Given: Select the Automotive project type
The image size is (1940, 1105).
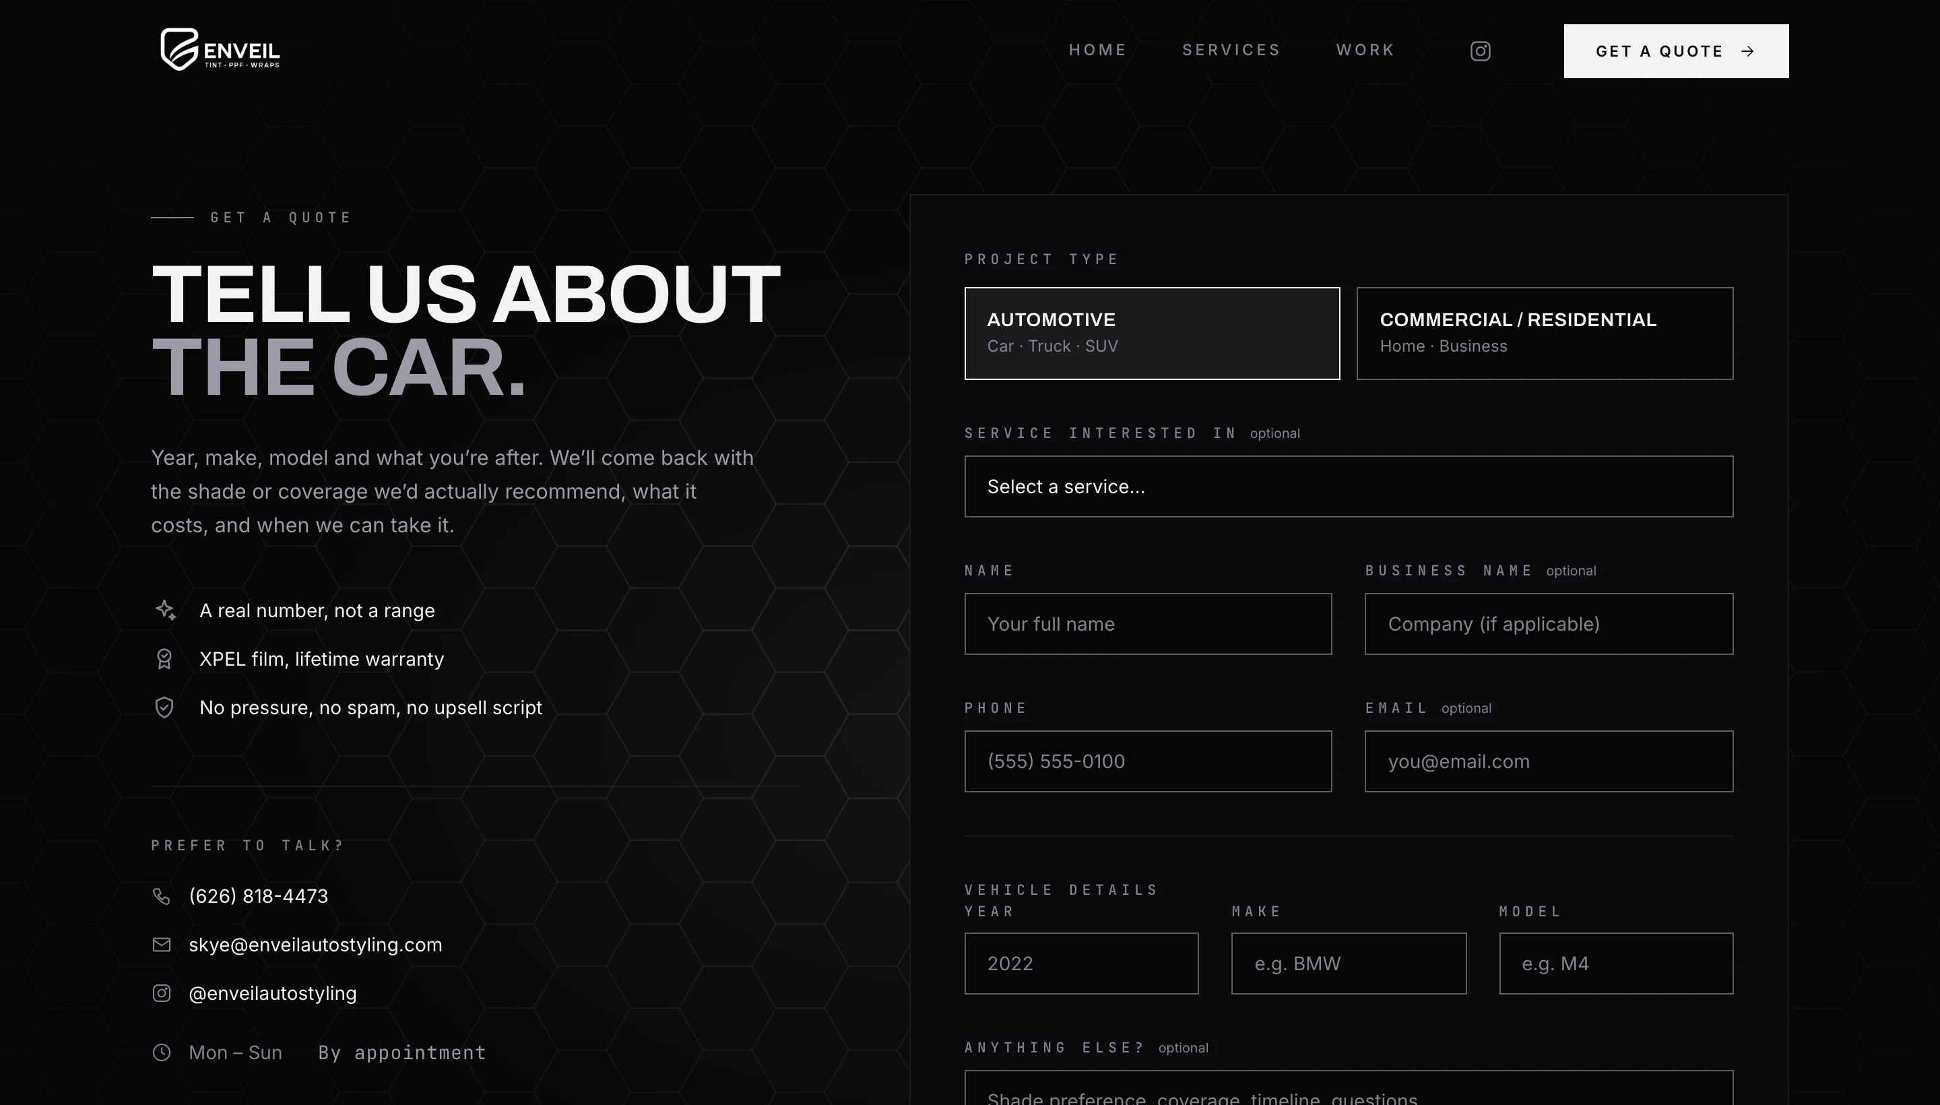Looking at the screenshot, I should coord(1152,333).
